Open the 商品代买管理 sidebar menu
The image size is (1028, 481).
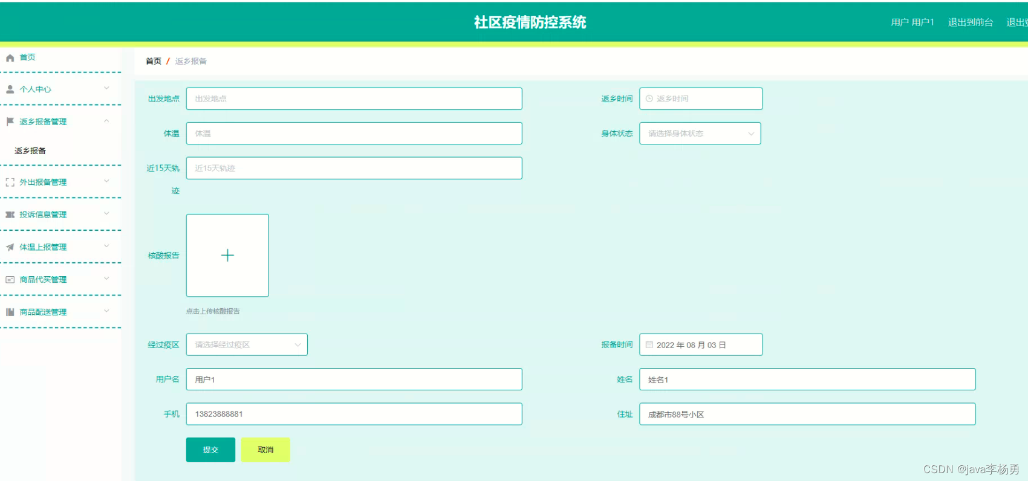pos(60,280)
